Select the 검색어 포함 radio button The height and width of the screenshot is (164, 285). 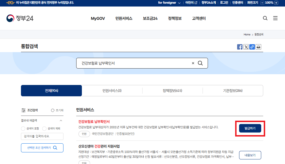(x=23, y=128)
